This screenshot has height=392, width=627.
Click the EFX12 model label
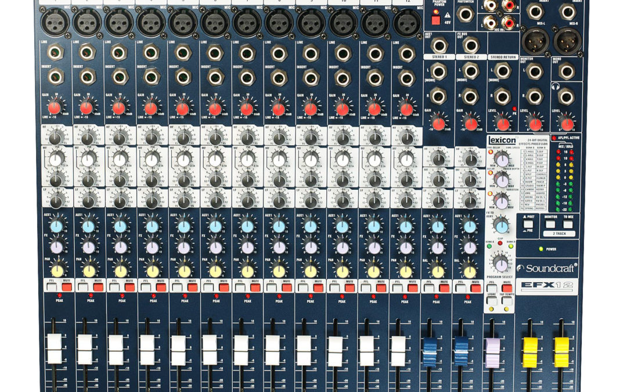tap(547, 285)
